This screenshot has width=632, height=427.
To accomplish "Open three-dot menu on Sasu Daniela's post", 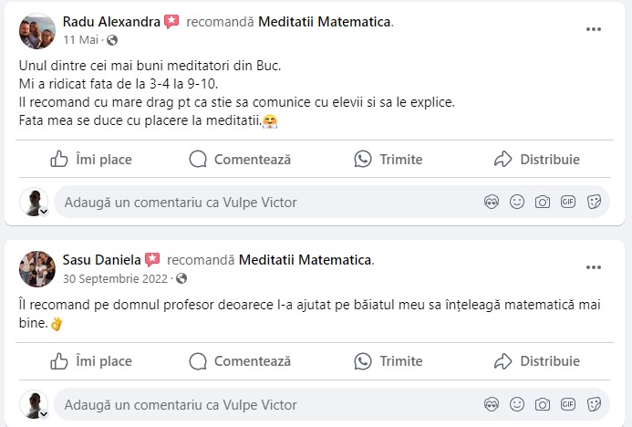I will click(594, 267).
